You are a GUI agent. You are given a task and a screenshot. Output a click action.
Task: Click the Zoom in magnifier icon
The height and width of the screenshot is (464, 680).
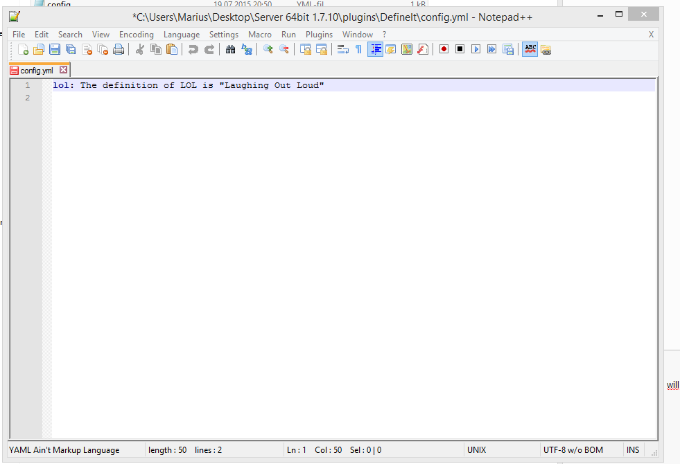[268, 49]
